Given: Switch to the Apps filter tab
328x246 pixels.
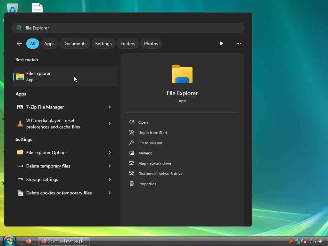Looking at the screenshot, I should click(49, 44).
